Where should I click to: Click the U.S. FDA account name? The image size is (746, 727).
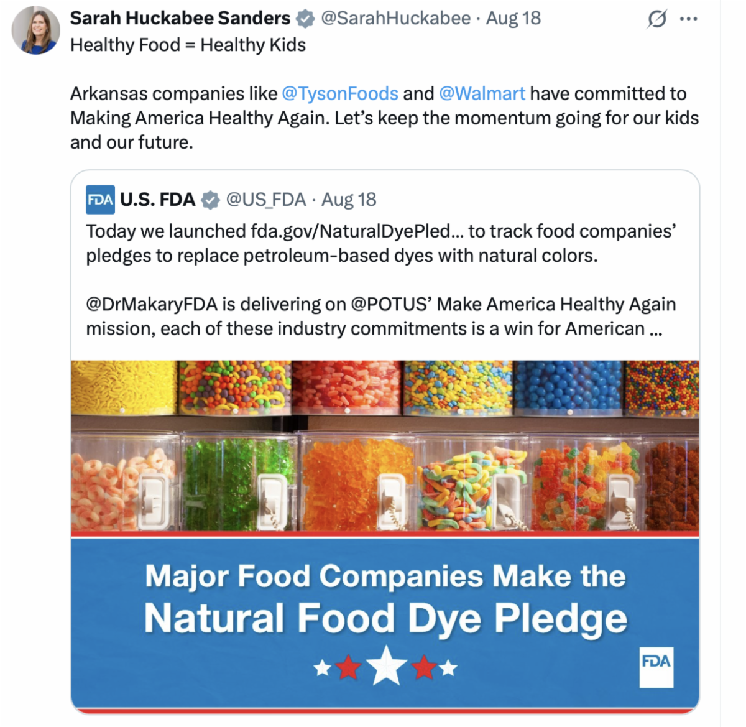[x=158, y=200]
